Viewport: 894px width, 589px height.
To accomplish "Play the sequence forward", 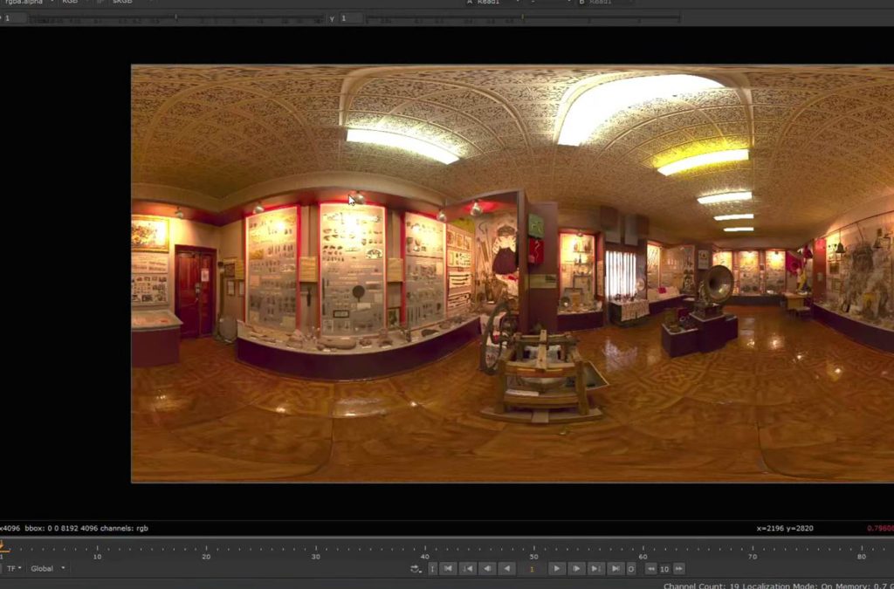I will pyautogui.click(x=556, y=569).
